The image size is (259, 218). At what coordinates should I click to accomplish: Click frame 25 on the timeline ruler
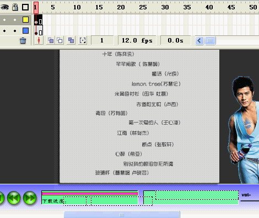pyautogui.click(x=143, y=7)
